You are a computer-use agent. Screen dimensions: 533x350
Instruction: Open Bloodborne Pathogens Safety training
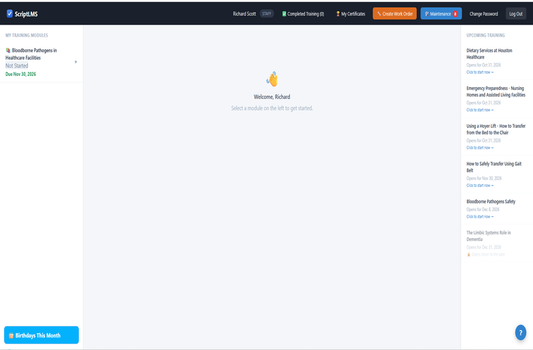491,202
